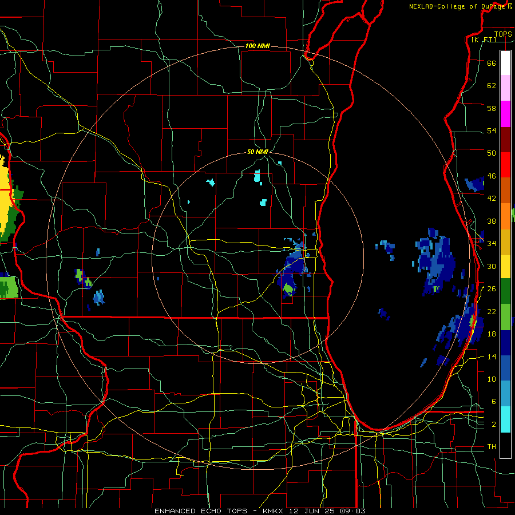Click the cyan legend swatch
The width and height of the screenshot is (515, 515).
coord(505,419)
